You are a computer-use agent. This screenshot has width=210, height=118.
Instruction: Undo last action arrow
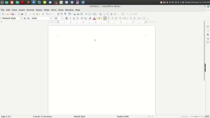click(x=47, y=14)
